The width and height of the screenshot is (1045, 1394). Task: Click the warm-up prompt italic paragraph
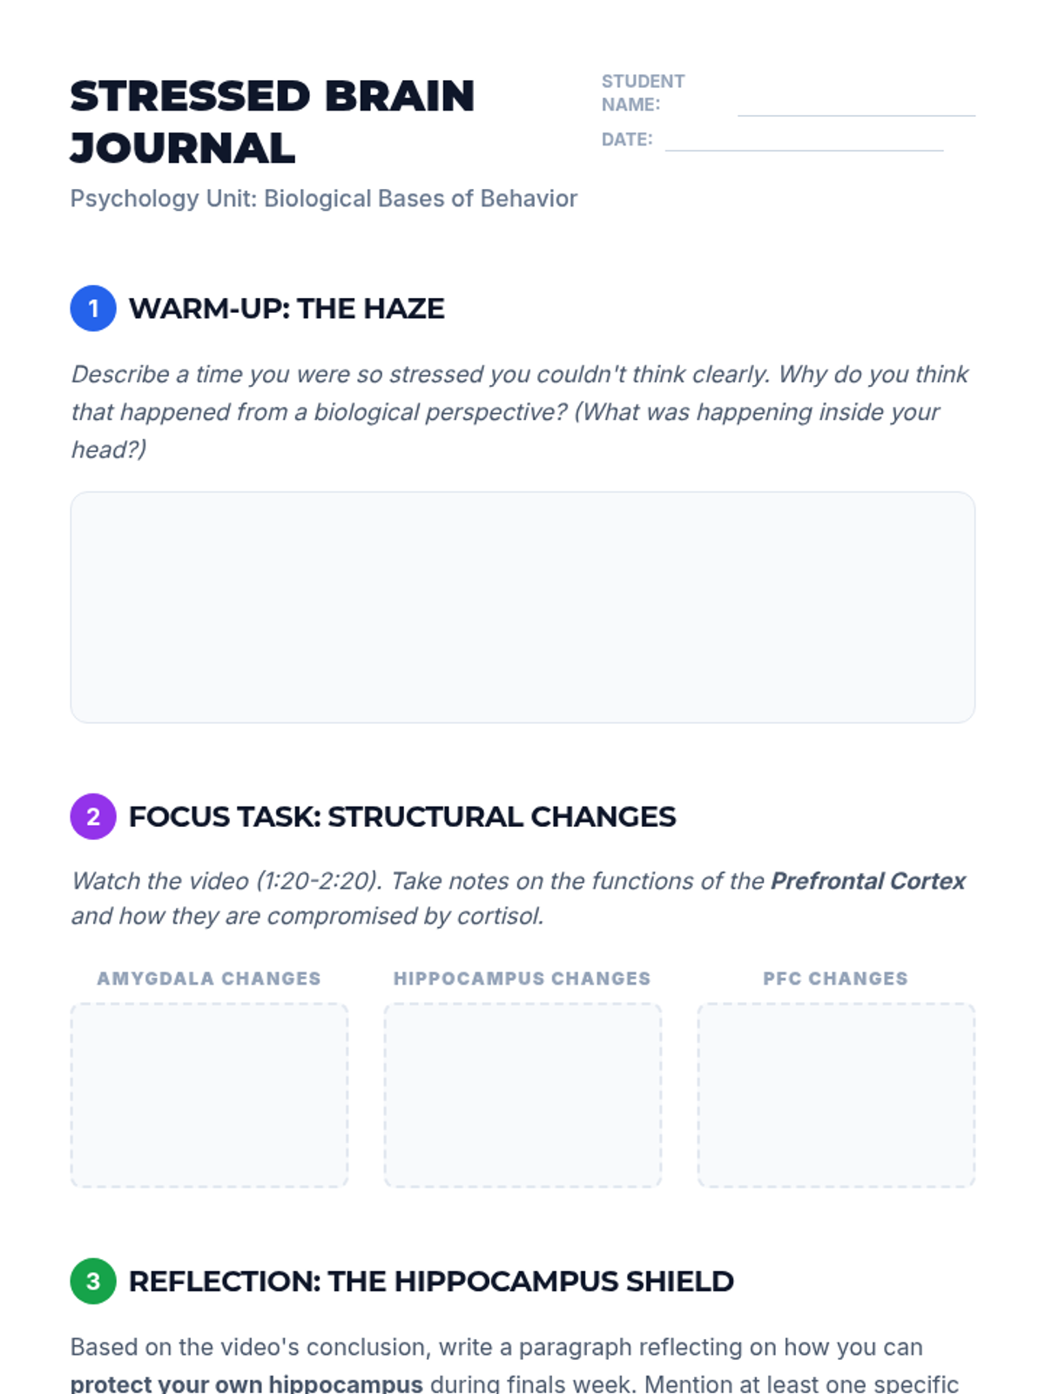click(519, 411)
